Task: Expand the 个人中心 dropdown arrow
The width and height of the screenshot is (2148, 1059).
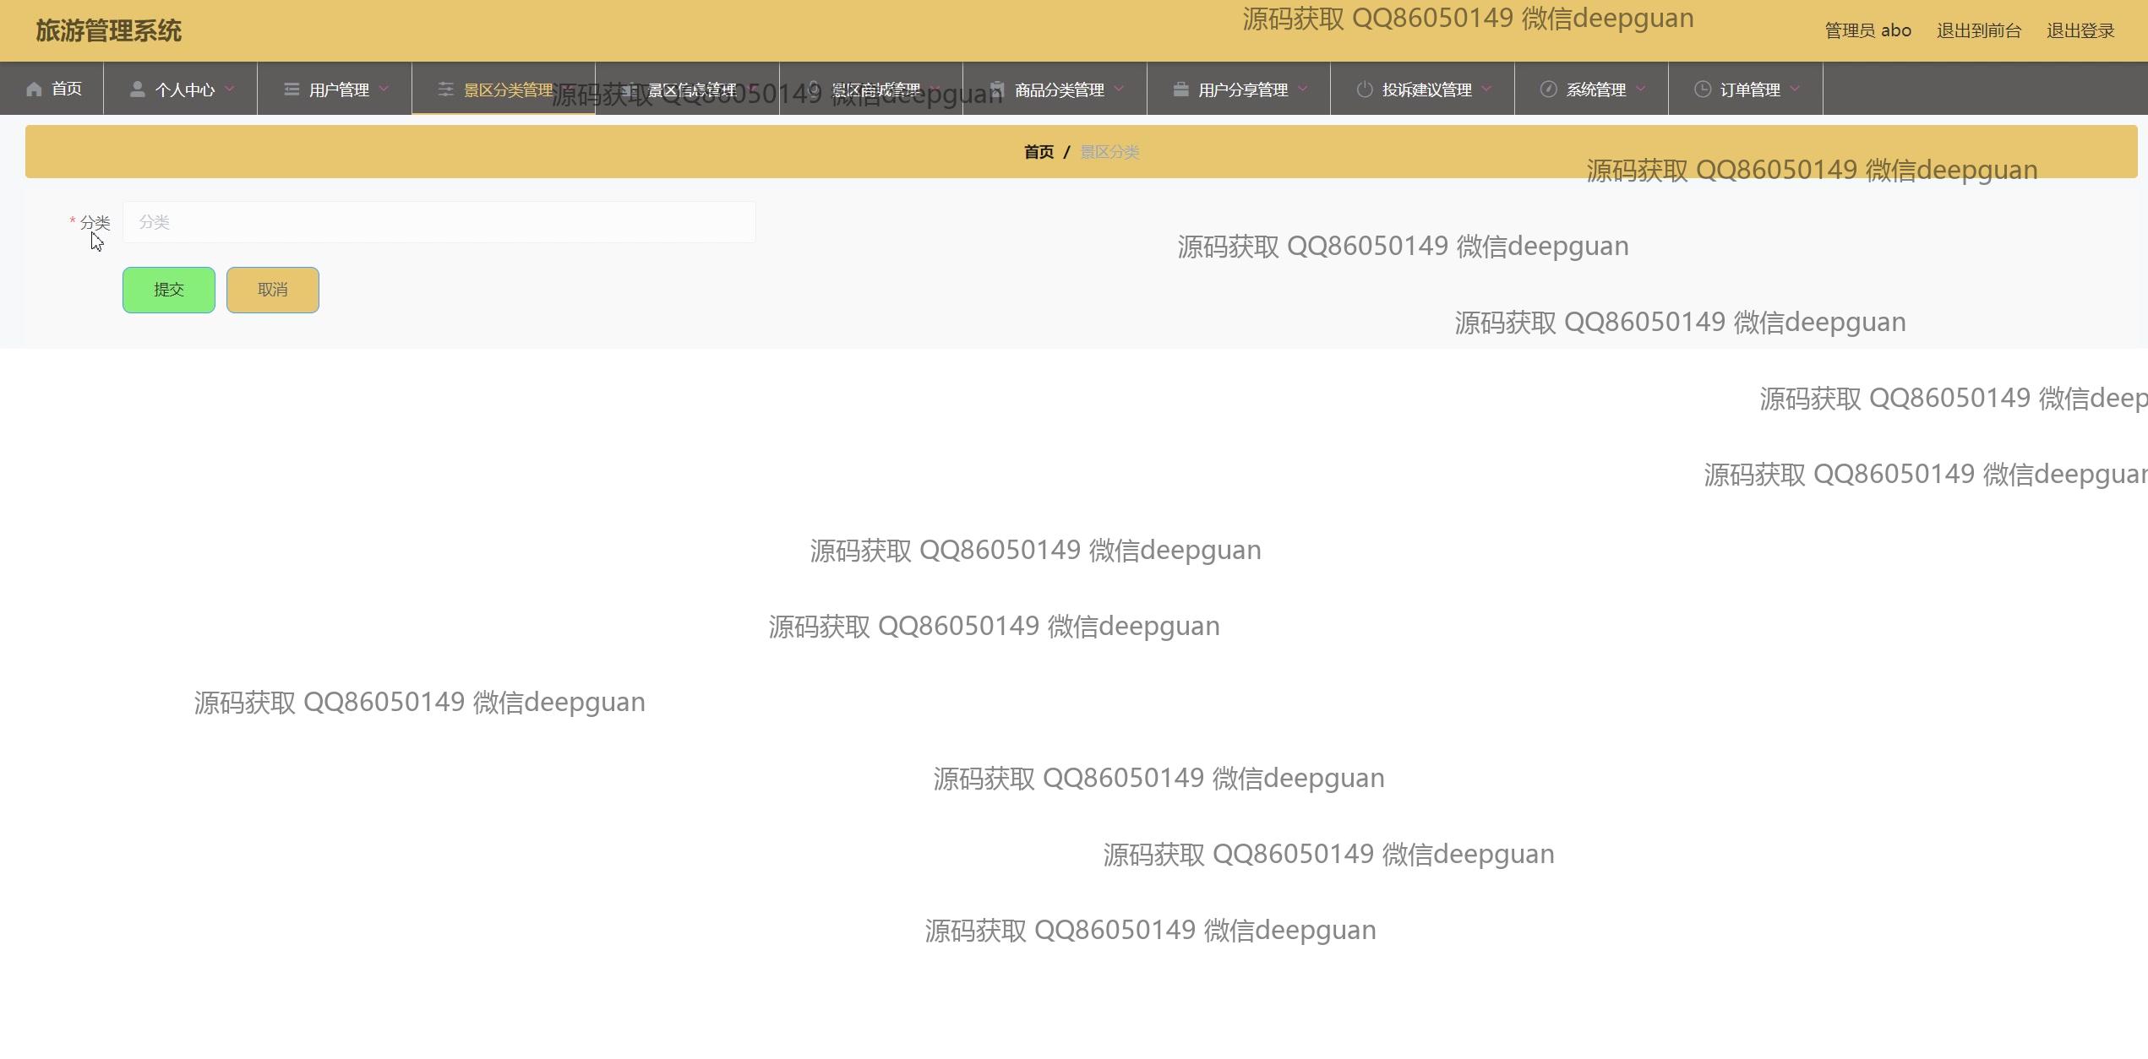Action: point(230,89)
